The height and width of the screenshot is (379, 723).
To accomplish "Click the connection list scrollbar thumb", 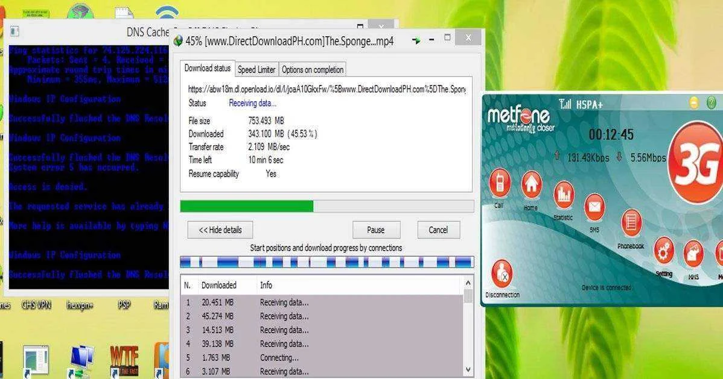I will click(468, 296).
